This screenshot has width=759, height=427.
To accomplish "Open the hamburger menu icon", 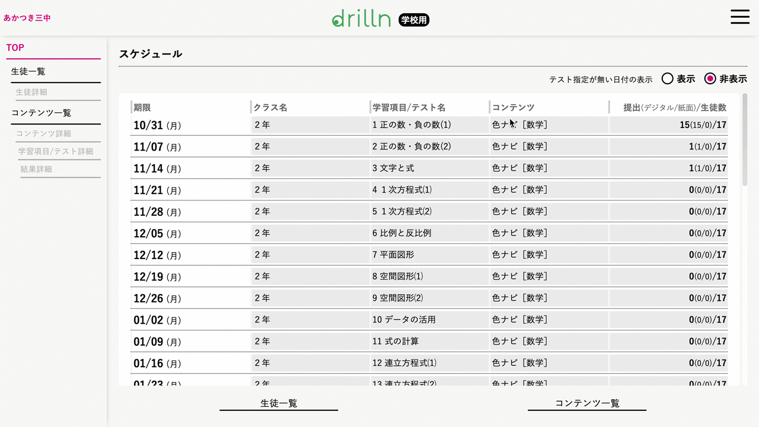I will pyautogui.click(x=739, y=17).
